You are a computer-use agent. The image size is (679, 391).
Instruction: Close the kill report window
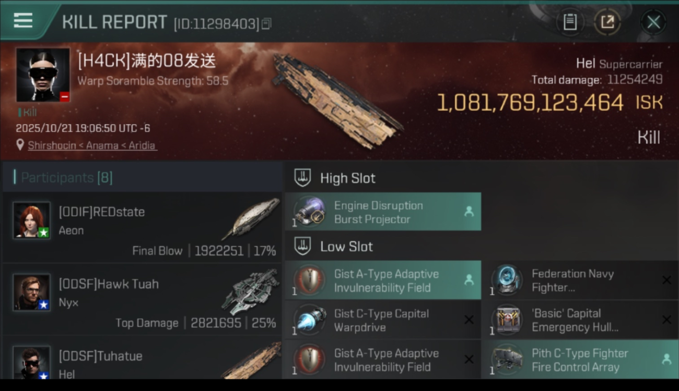[x=653, y=22]
